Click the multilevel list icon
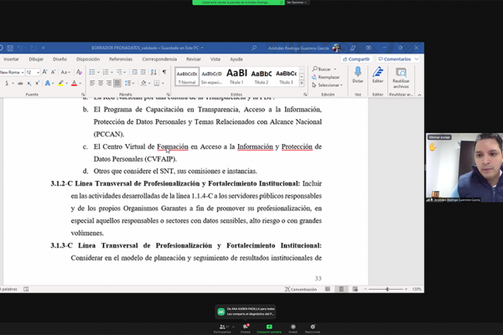Image resolution: width=503 pixels, height=335 pixels. [x=119, y=72]
